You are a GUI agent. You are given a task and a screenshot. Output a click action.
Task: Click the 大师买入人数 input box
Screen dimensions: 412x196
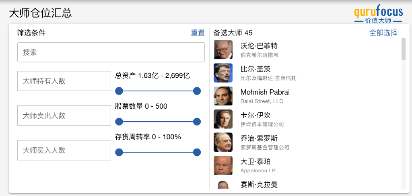pos(64,150)
